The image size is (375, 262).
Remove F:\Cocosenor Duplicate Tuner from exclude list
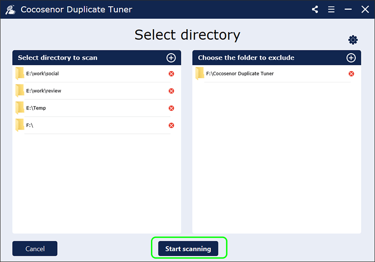(351, 74)
